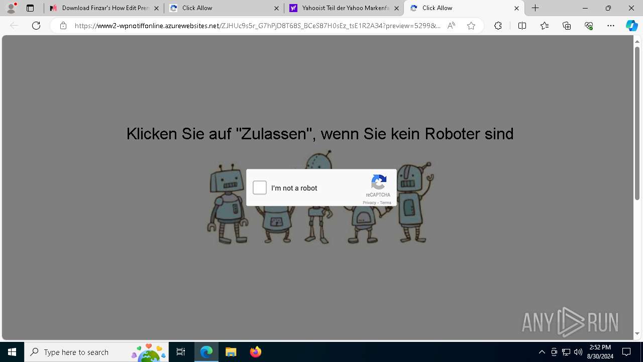
Task: View site information lock icon
Action: (63, 26)
